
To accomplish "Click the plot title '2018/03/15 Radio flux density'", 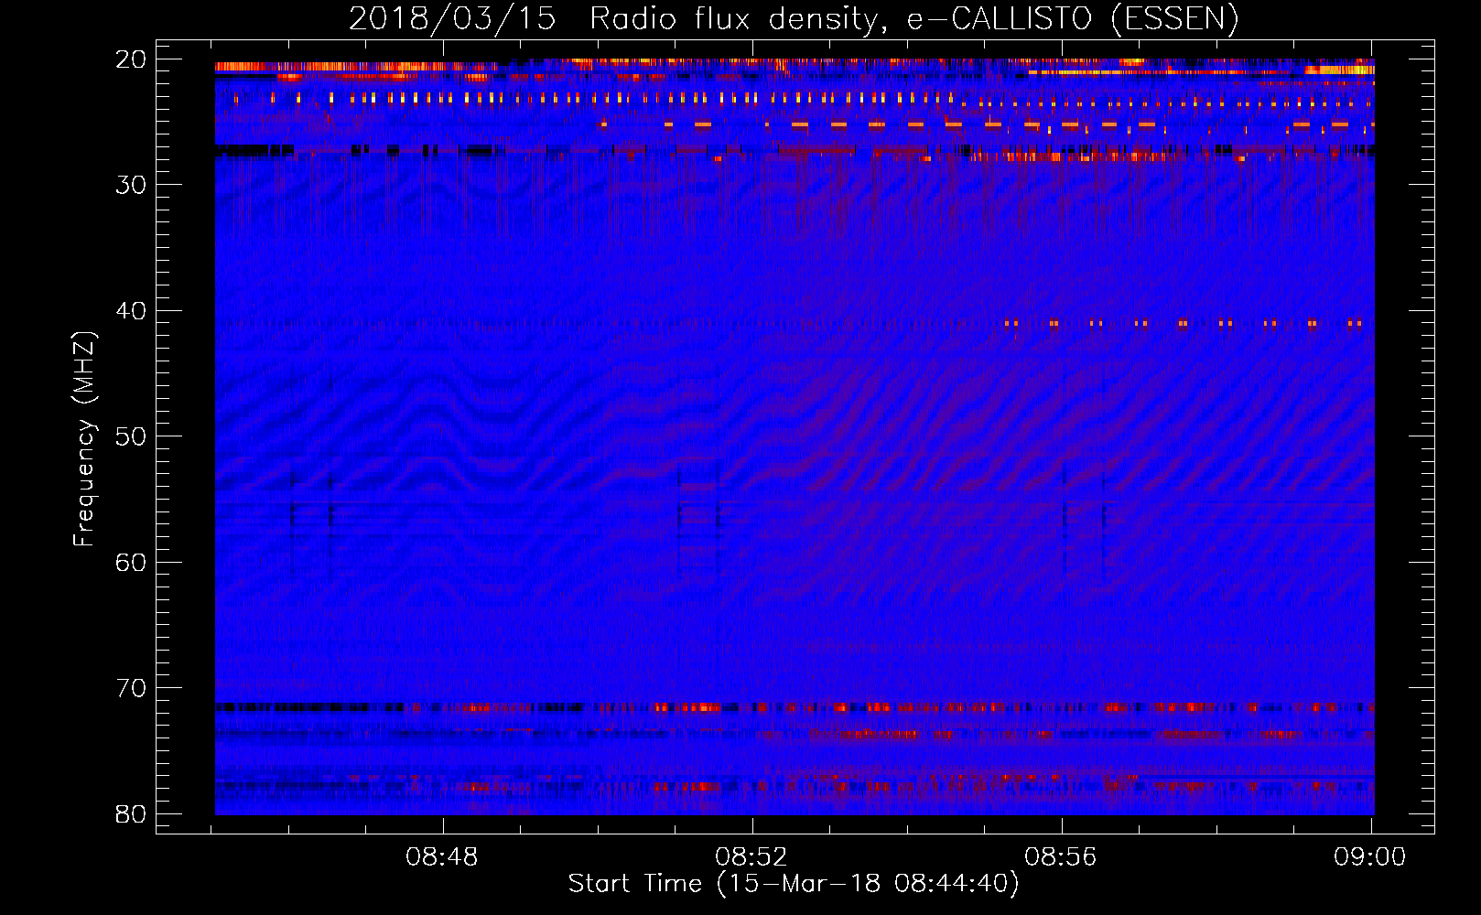I will (x=617, y=19).
